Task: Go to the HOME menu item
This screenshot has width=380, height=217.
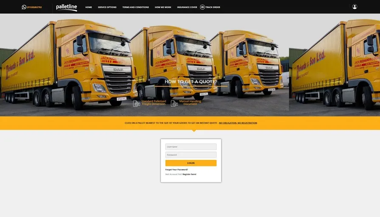Action: [88, 7]
